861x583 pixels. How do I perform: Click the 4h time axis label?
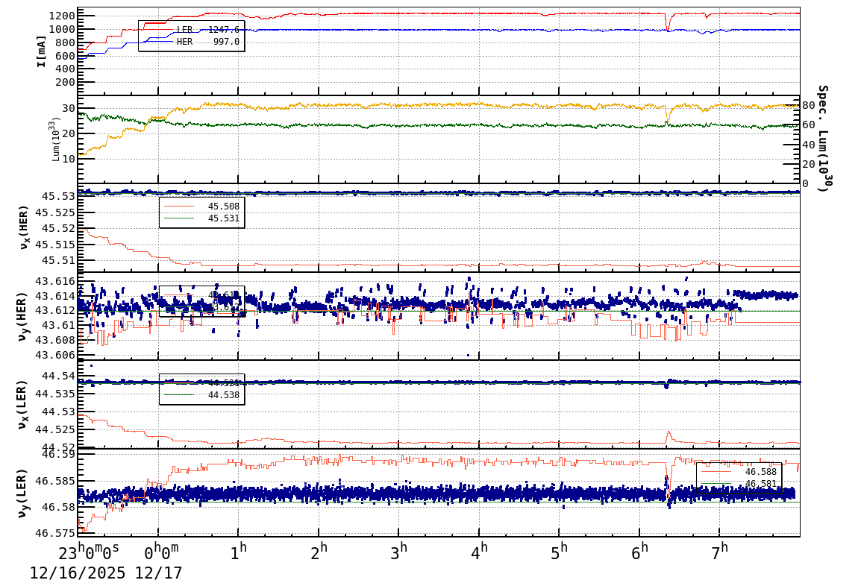pos(479,552)
